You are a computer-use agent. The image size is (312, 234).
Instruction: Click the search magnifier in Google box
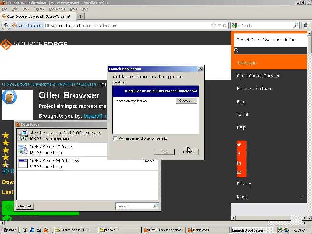[296, 25]
